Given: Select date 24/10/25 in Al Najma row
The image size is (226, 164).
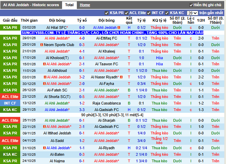Looking at the screenshot, I should click(x=29, y=161).
